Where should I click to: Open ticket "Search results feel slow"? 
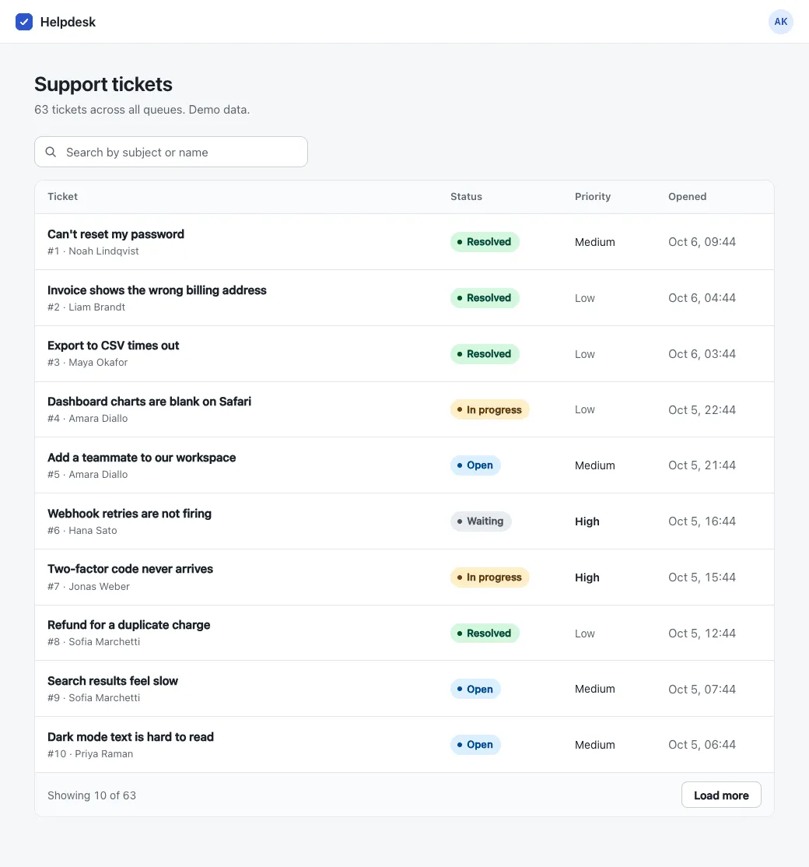tap(113, 681)
